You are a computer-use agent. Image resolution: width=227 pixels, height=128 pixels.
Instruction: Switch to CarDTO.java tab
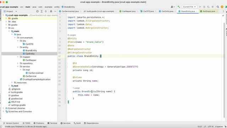click(x=148, y=11)
